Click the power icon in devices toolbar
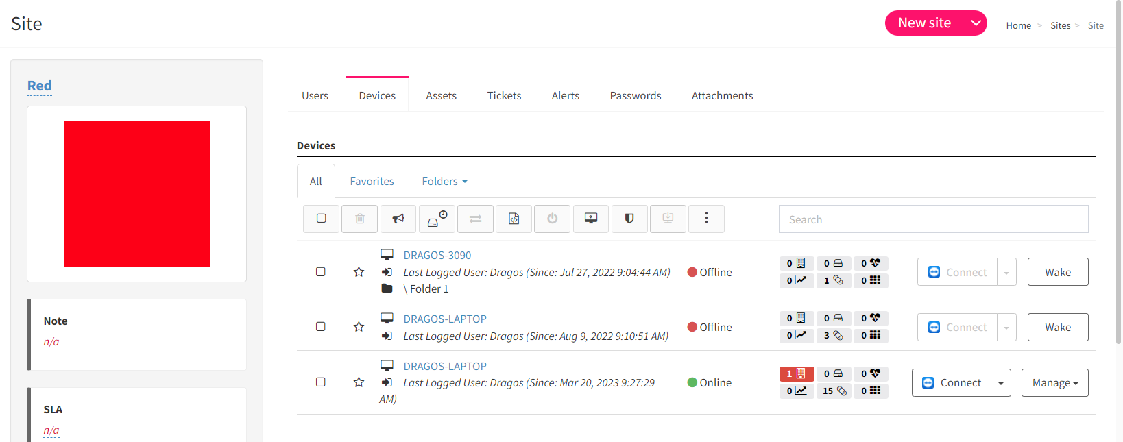 coord(552,219)
